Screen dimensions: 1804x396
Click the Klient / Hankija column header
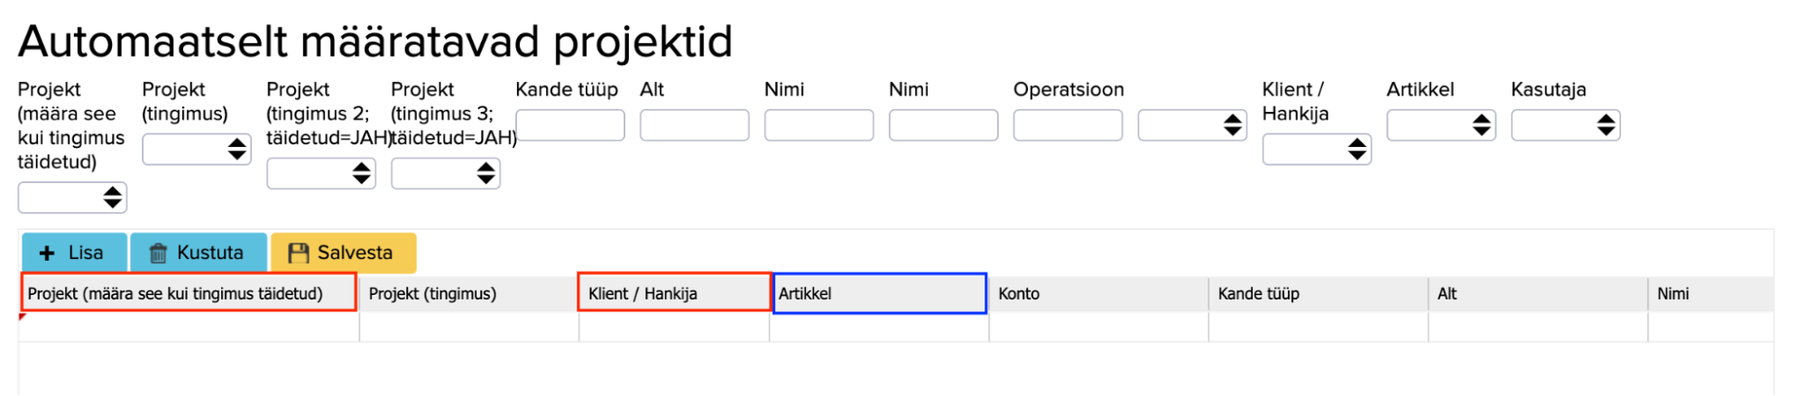[673, 294]
